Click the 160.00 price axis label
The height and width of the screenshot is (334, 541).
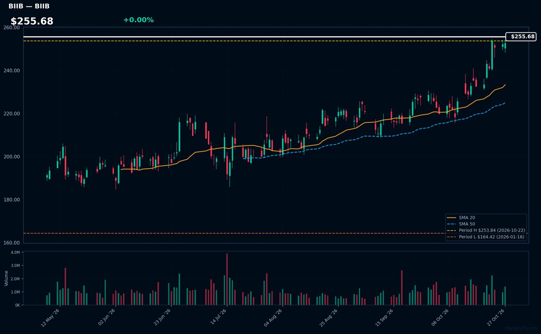click(11, 243)
